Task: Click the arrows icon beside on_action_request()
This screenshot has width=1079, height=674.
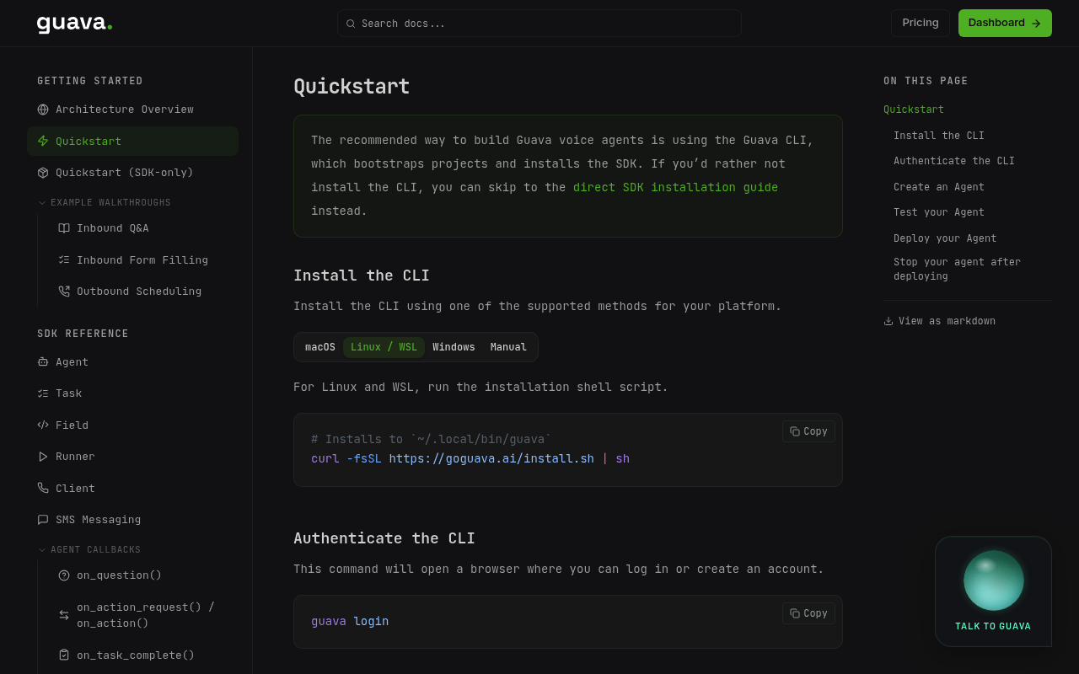Action: [64, 615]
